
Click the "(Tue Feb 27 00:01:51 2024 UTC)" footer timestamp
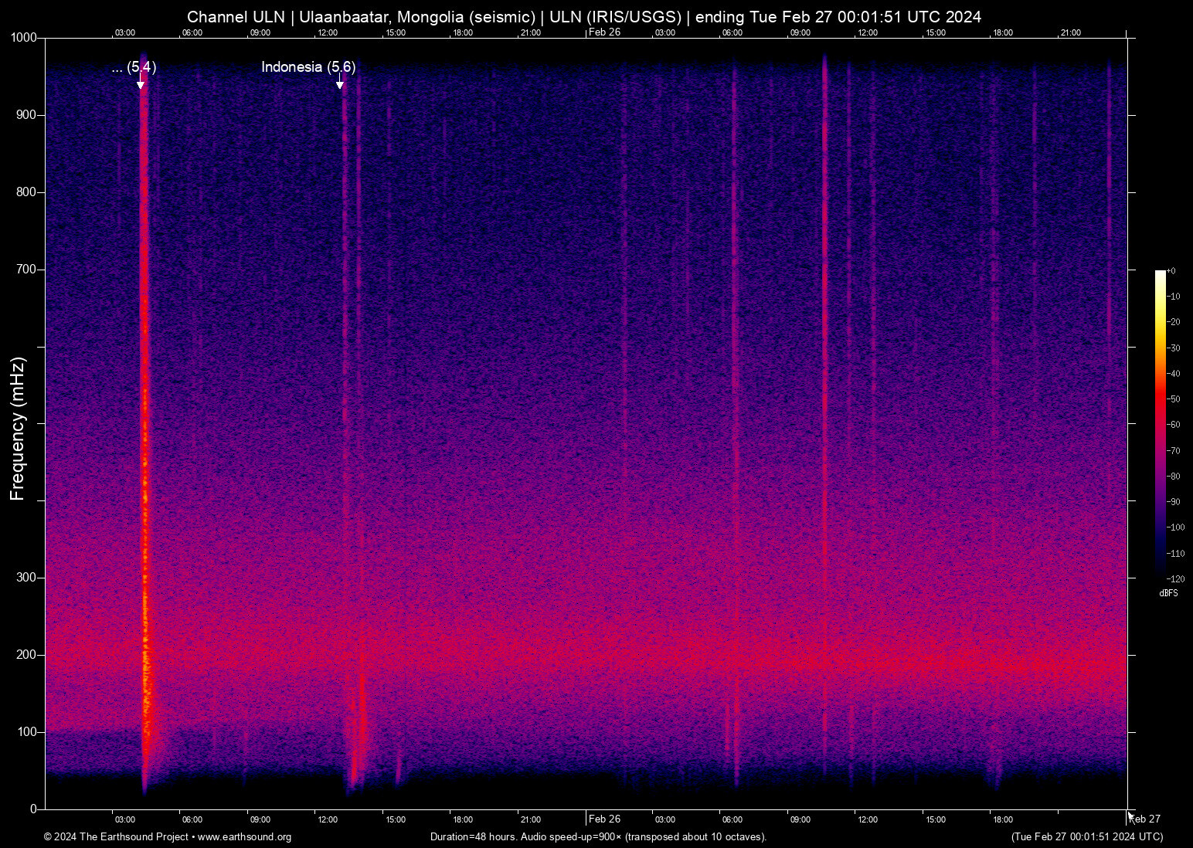(1087, 837)
